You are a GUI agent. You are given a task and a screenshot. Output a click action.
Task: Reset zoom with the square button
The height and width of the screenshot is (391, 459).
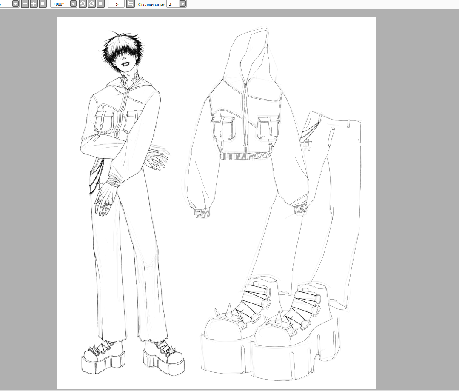pyautogui.click(x=43, y=4)
